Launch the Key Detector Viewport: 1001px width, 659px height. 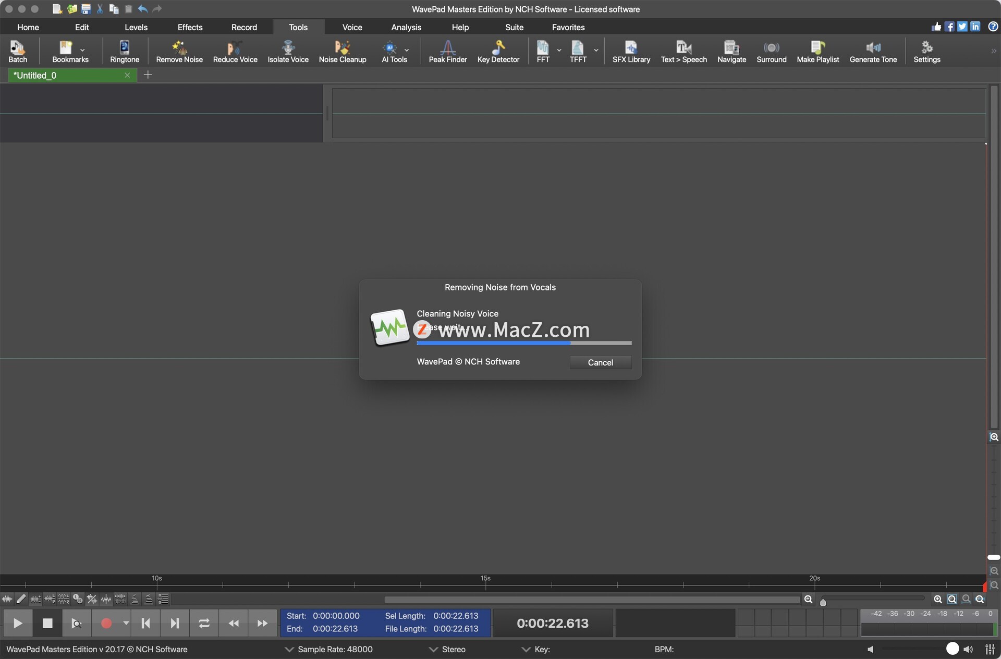[x=498, y=52]
